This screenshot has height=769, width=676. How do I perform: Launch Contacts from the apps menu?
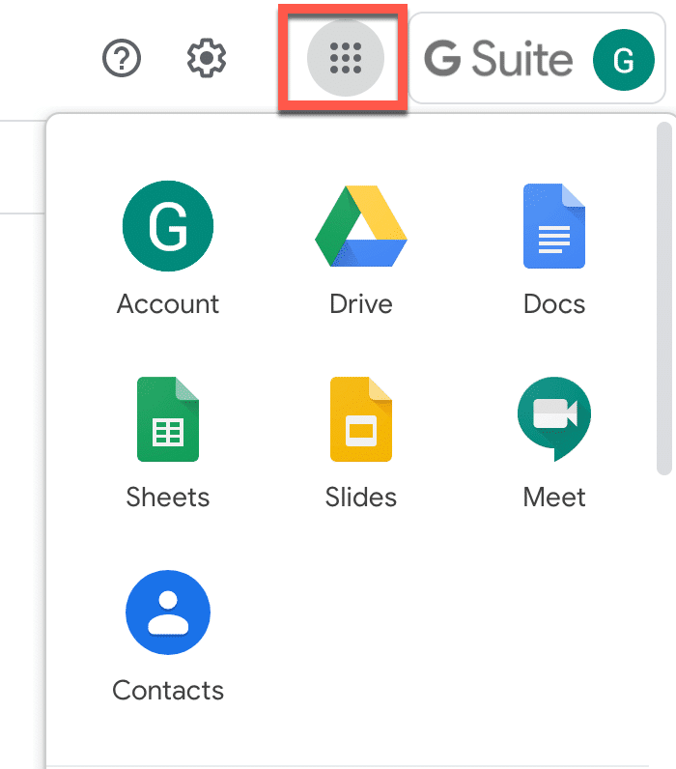pos(168,612)
